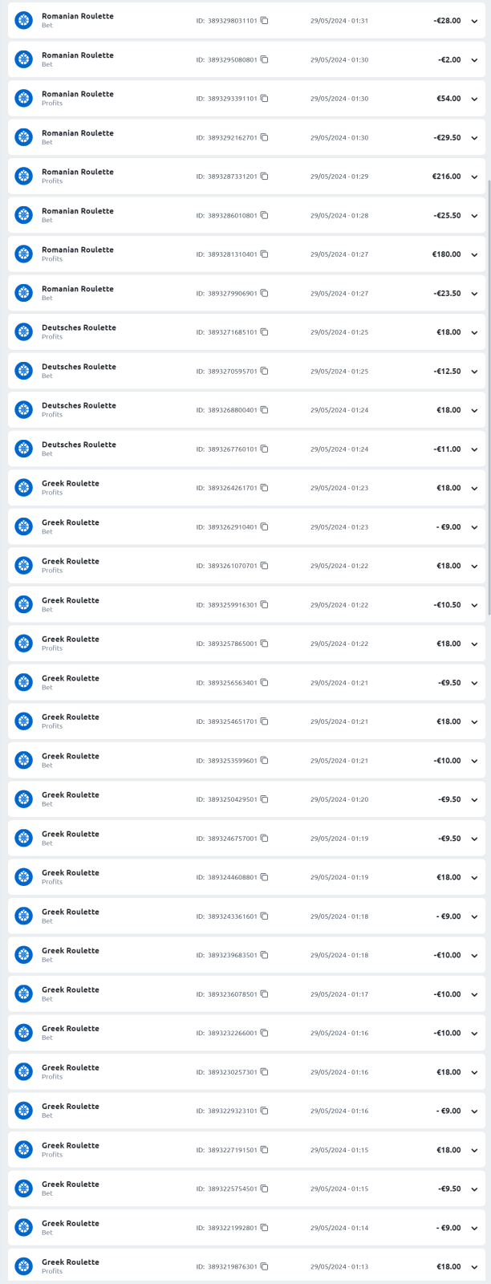Expand transaction 3893221992801 details
Viewport: 491px width, 1284px height.
474,1228
